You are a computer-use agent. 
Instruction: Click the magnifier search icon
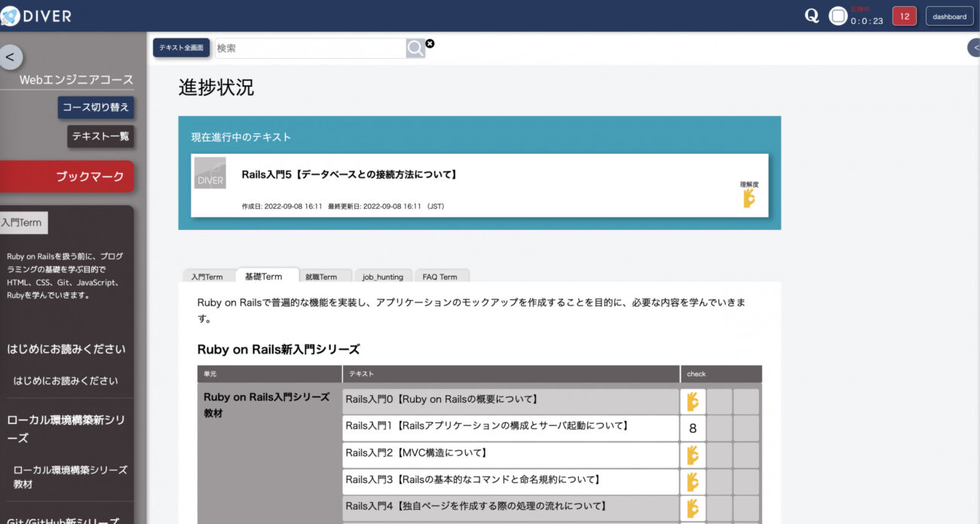(x=416, y=48)
